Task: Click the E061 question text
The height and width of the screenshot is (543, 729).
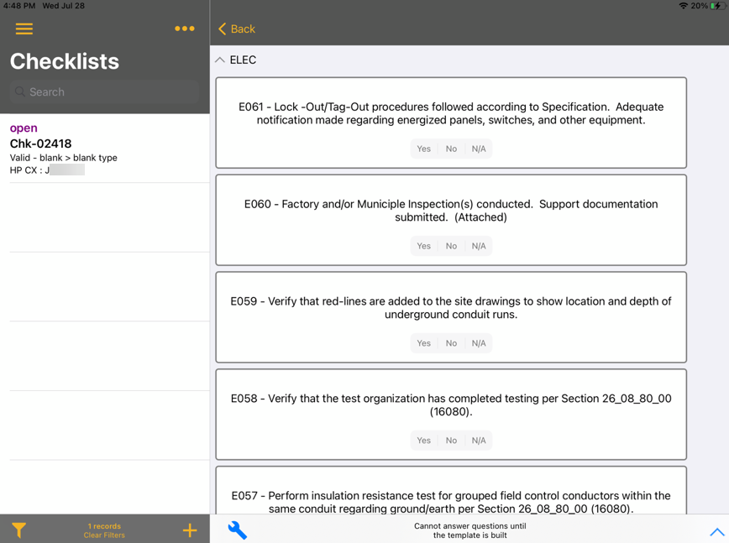Action: [x=451, y=113]
